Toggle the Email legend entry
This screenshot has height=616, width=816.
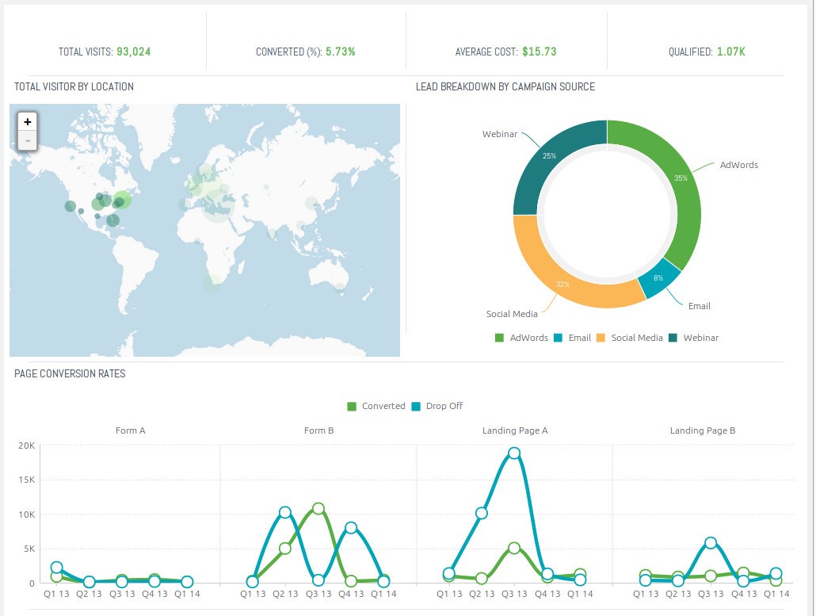(579, 337)
